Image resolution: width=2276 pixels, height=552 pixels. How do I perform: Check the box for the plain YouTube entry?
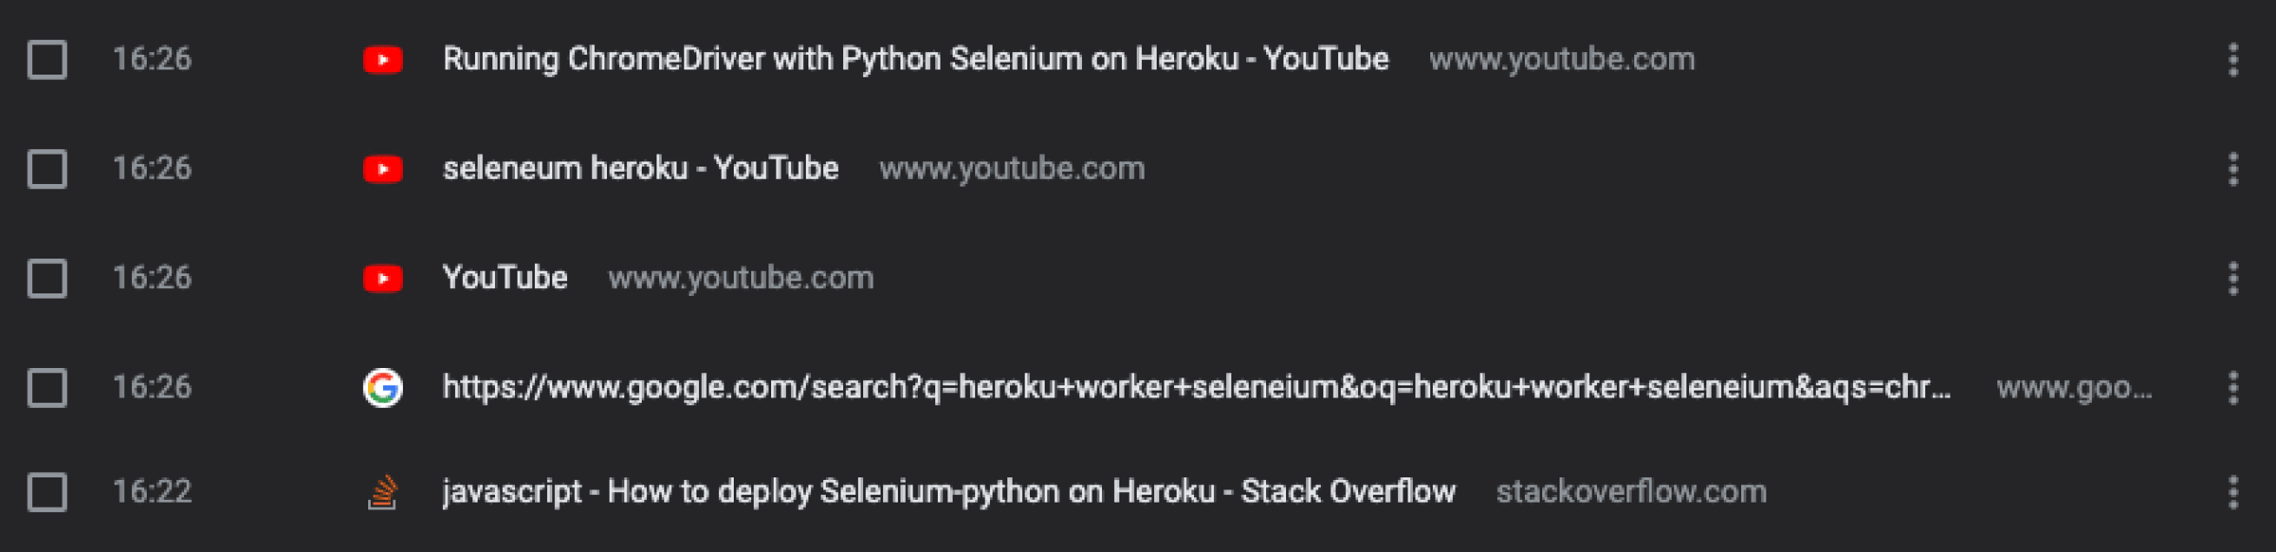point(46,278)
